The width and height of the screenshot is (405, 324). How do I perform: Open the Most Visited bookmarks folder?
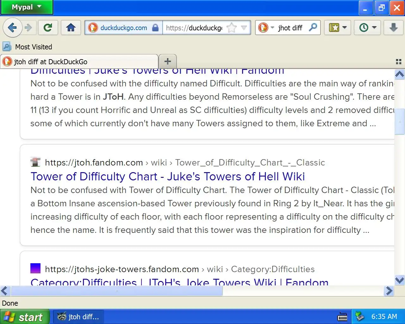pos(27,47)
